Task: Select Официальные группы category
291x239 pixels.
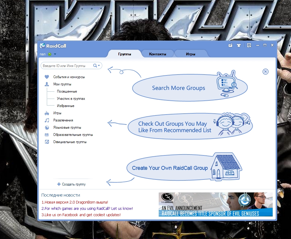Action: (x=70, y=142)
